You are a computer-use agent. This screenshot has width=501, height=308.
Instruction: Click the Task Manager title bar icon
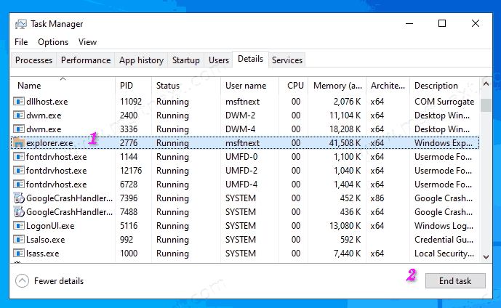20,23
